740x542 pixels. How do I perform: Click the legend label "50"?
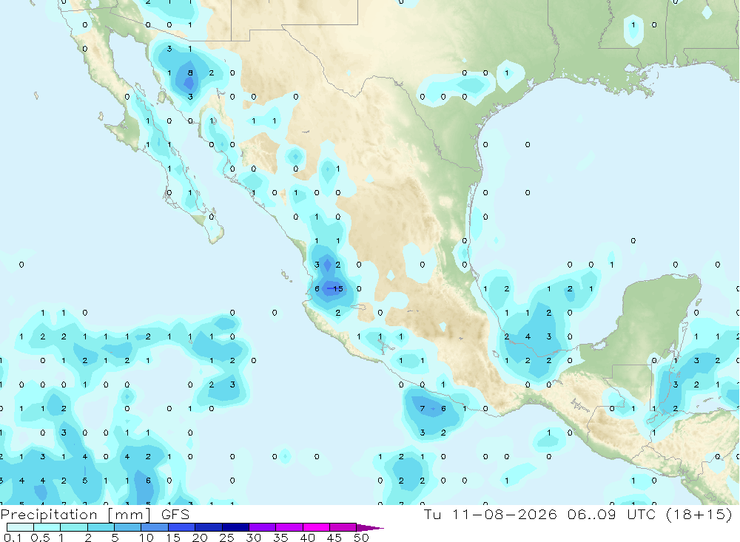[361, 538]
